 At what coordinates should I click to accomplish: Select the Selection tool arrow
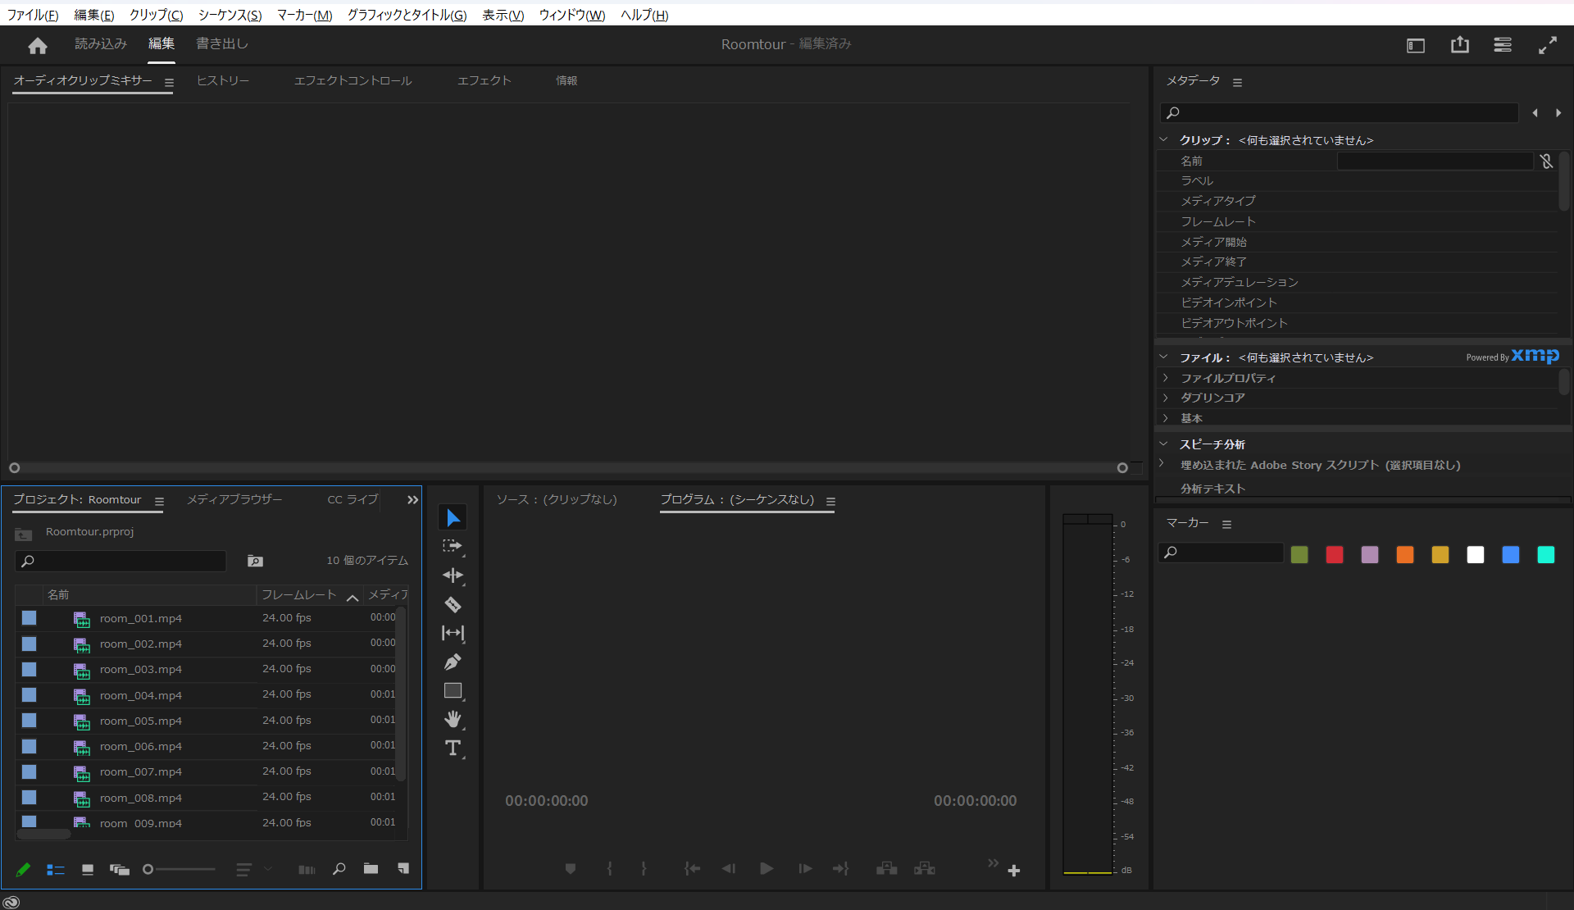click(x=453, y=517)
